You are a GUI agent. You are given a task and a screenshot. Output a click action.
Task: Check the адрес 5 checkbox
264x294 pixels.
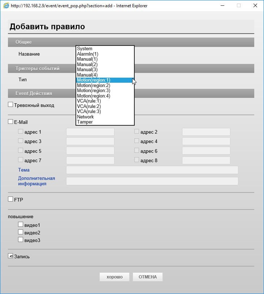coord(21,150)
